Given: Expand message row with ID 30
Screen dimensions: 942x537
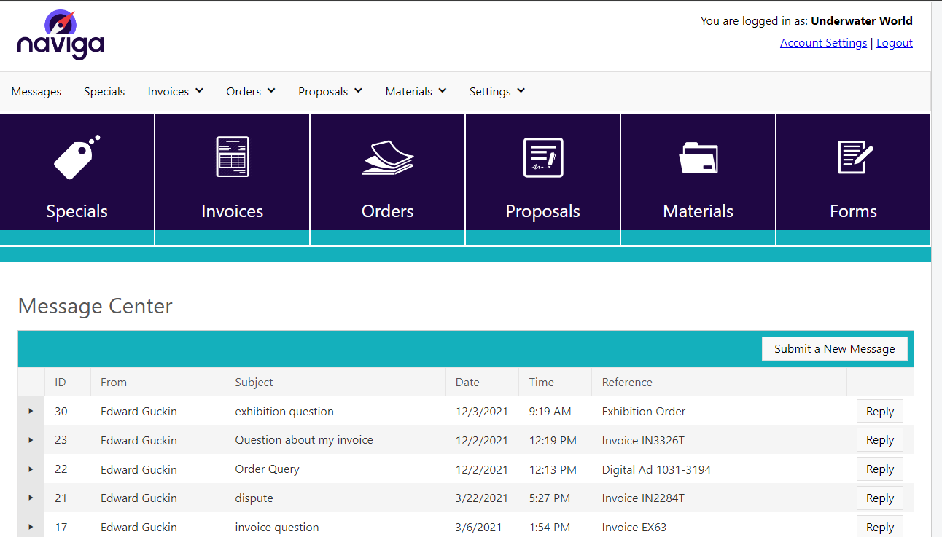Looking at the screenshot, I should point(31,411).
